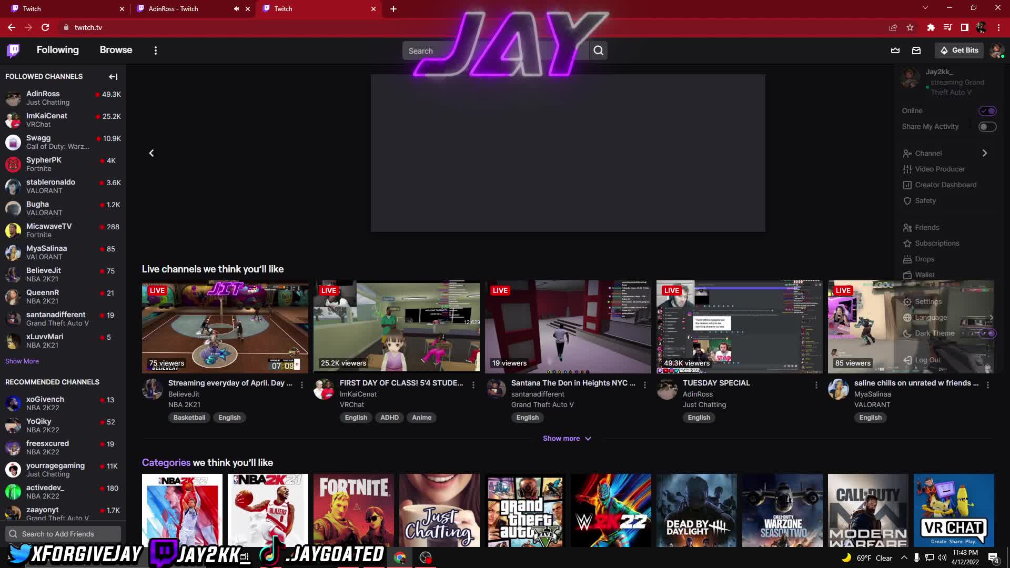This screenshot has width=1010, height=568.
Task: Open Dead by Daylight category cover
Action: tap(696, 510)
